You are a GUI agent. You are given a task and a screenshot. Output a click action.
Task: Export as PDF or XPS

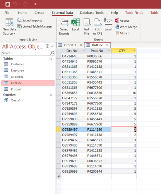97,27
